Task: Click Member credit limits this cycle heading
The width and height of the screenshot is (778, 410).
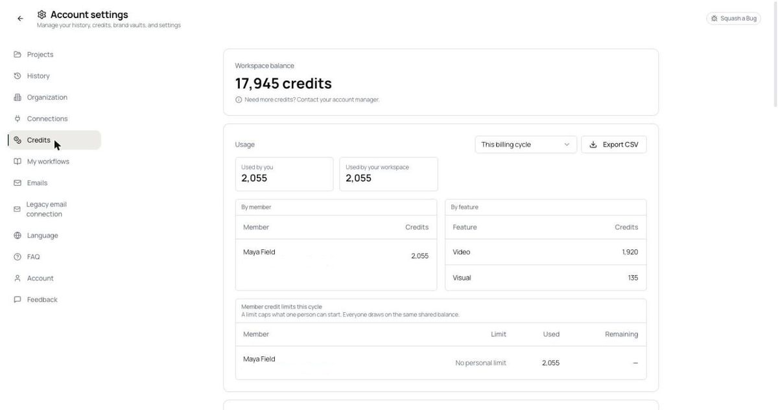Action: 281,307
